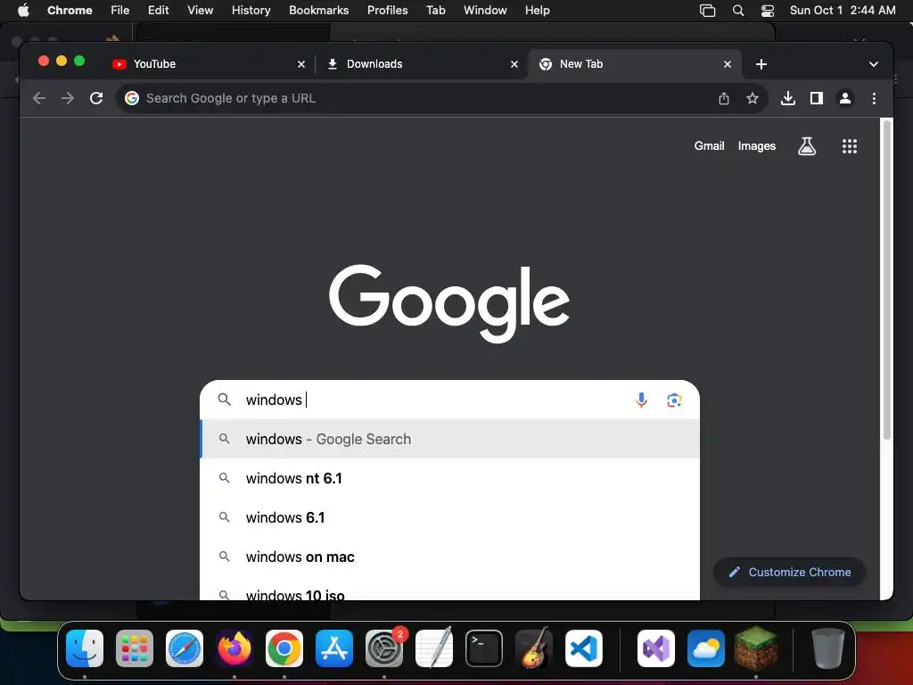The image size is (913, 685).
Task: Click the page vertical scrollbar
Action: 887,279
